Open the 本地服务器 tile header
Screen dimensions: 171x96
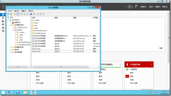click(139, 64)
